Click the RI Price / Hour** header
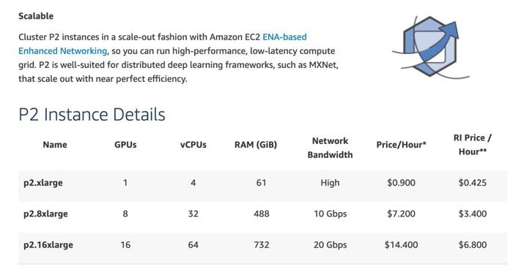Screen dimensions: 513x272 (473, 145)
